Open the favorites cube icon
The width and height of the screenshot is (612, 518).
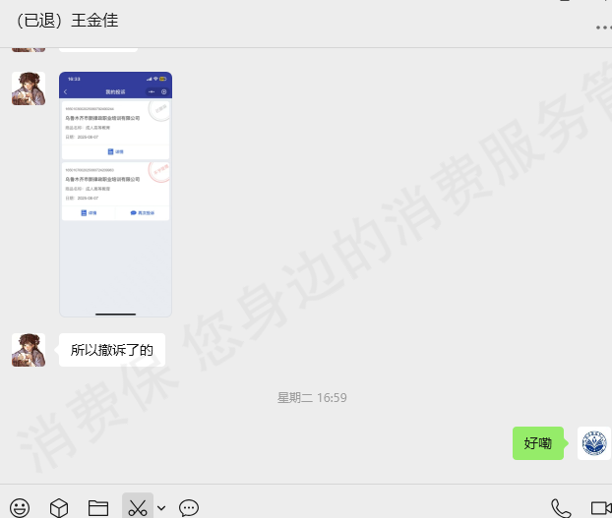point(59,508)
